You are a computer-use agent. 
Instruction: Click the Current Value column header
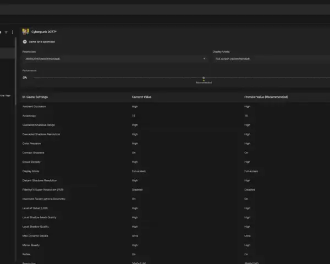point(142,97)
